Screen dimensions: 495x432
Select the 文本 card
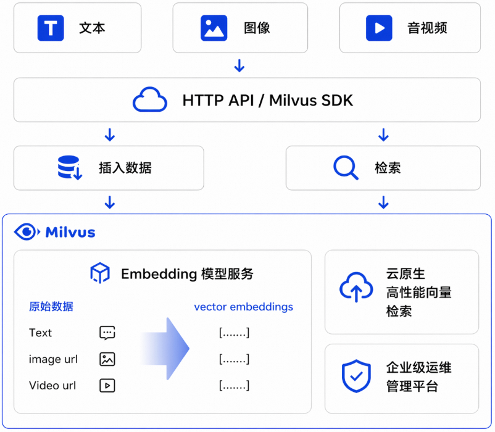(78, 28)
